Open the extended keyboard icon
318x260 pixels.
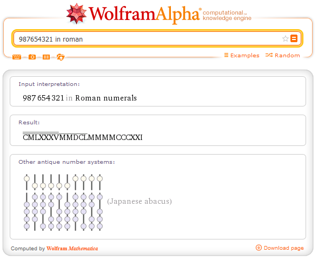pyautogui.click(x=17, y=57)
